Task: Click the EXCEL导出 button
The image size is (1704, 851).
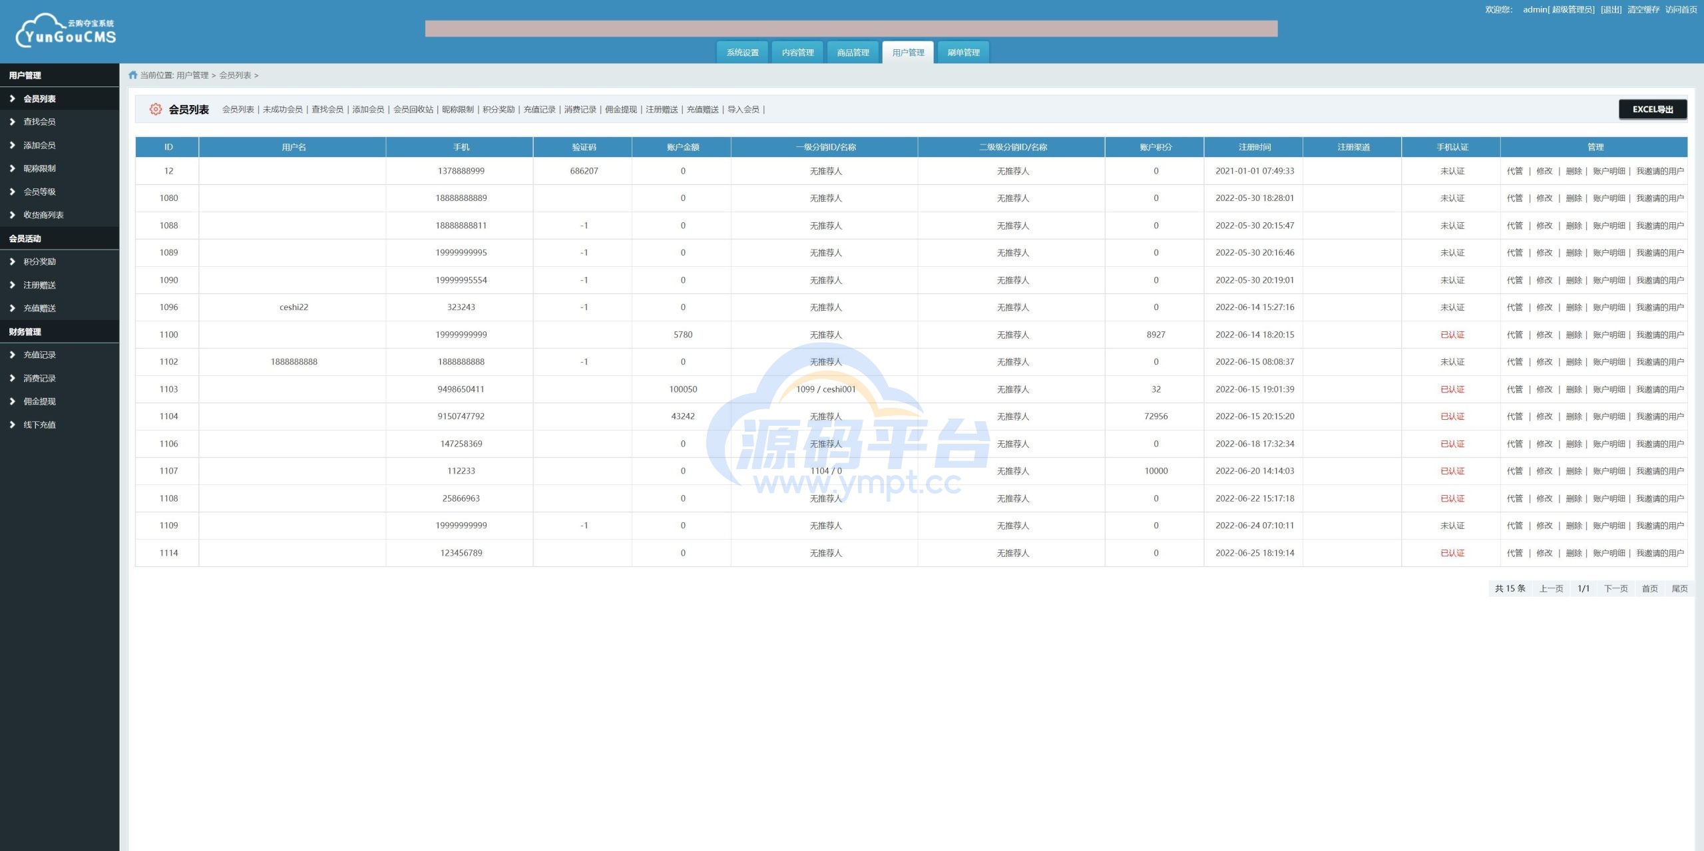Action: click(1653, 109)
